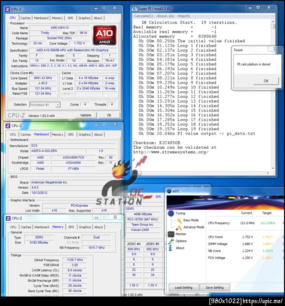Open SPD tab in the Memory CPU-Z window
285x306 pixels.
[71, 227]
